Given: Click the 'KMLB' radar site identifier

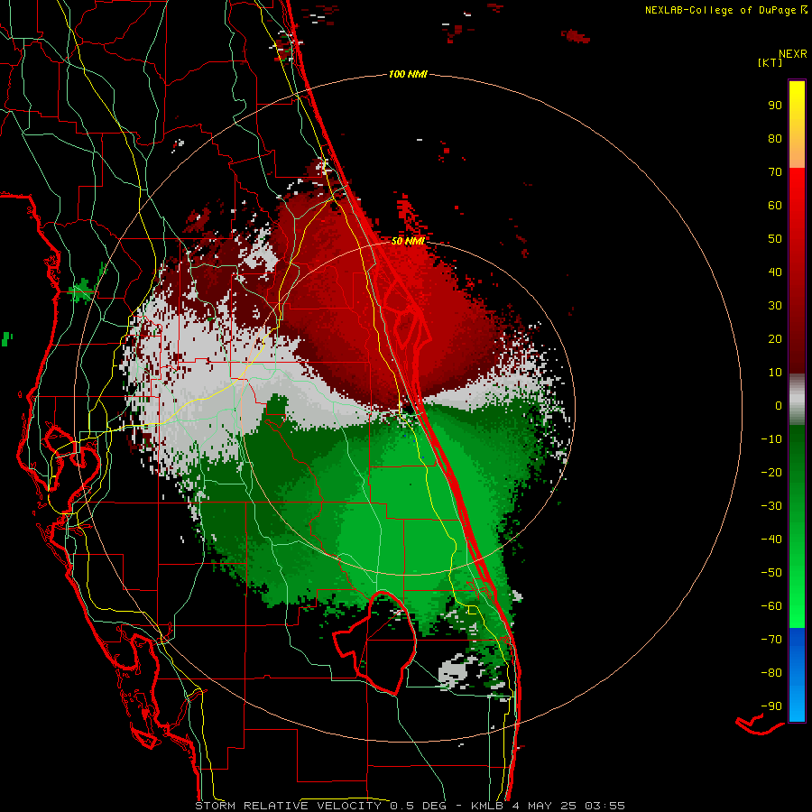Looking at the screenshot, I should pos(487,806).
